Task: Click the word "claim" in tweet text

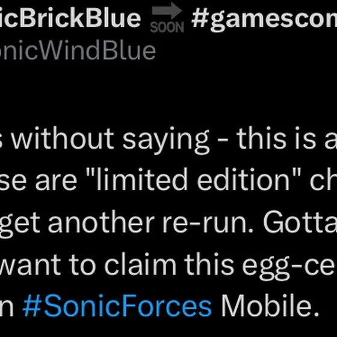Action: (x=139, y=264)
